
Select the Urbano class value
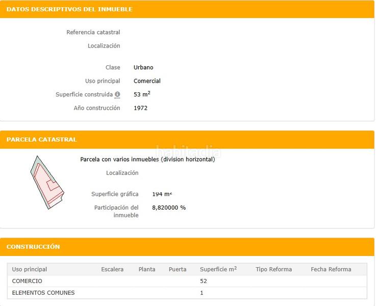143,67
